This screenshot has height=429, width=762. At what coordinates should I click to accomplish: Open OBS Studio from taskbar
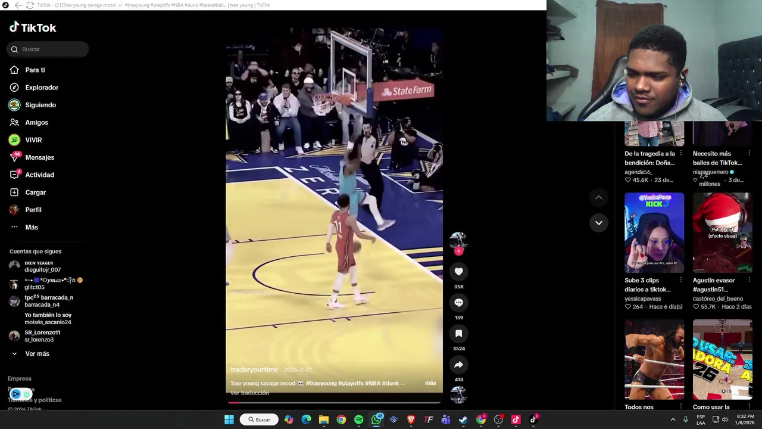498,419
